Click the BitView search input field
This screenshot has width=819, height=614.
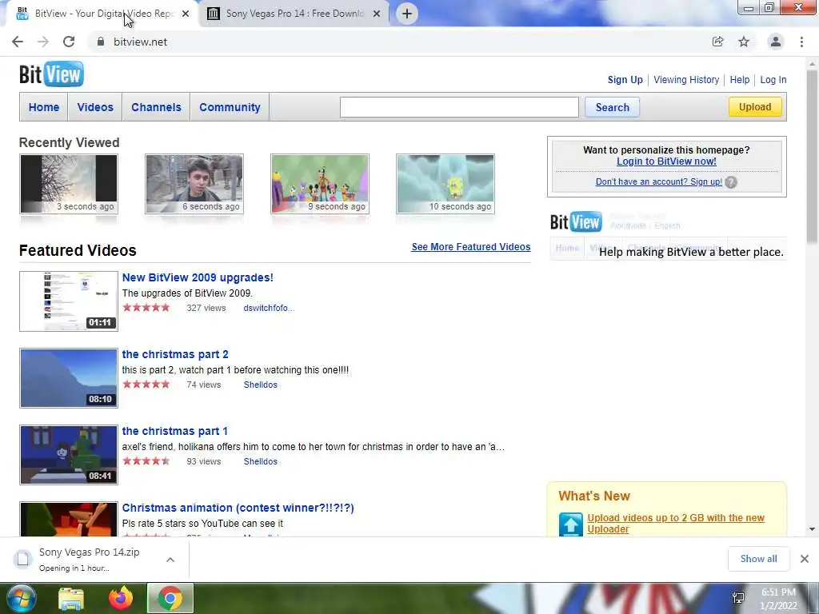459,107
